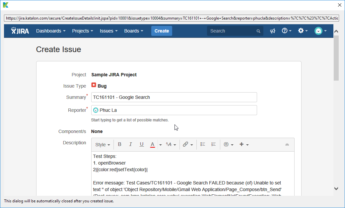Image resolution: width=345 pixels, height=208 pixels.
Task: Click the Reporter avatar icon
Action: pyautogui.click(x=96, y=110)
